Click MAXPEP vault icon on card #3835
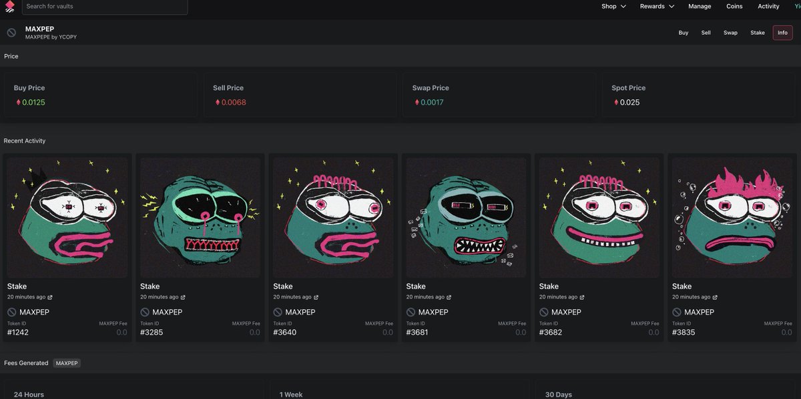Screen dimensions: 801x399 point(676,312)
